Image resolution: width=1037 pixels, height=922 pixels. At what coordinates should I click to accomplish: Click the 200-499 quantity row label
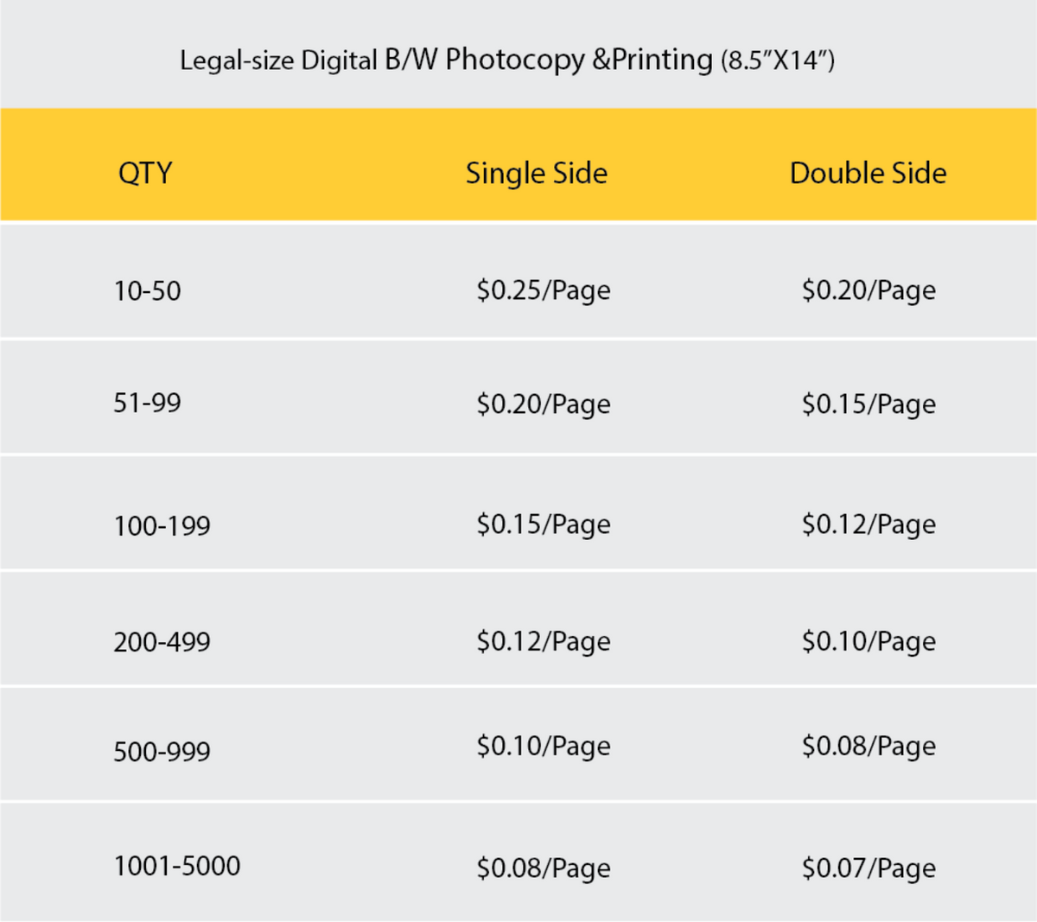click(x=162, y=642)
